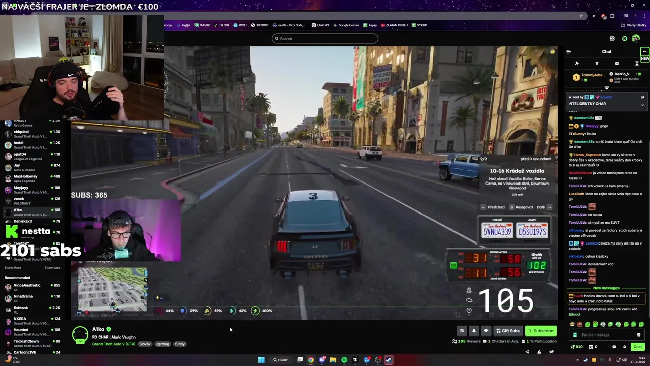The height and width of the screenshot is (366, 650).
Task: Hide the pinned message with eye-slash icon
Action: [x=642, y=97]
